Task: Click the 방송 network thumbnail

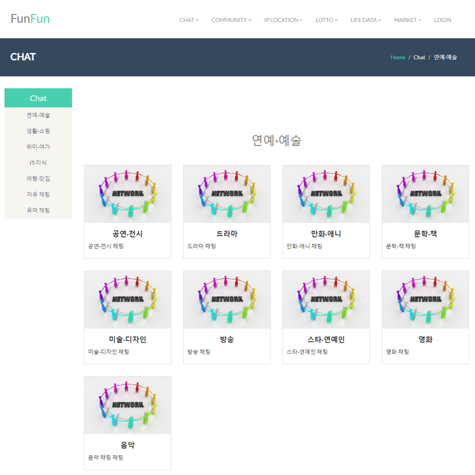Action: pyautogui.click(x=227, y=299)
